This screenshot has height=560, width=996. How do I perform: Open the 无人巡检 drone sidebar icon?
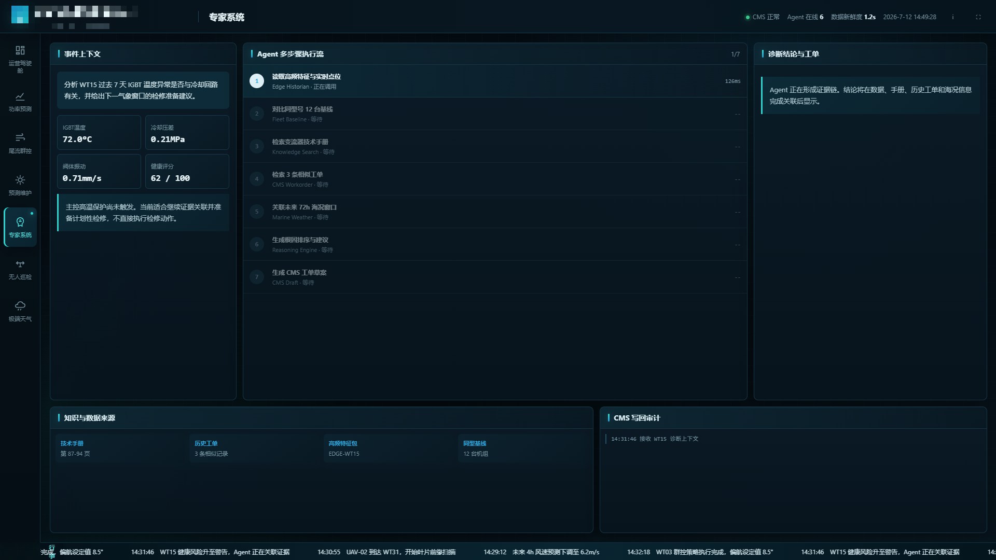20,264
